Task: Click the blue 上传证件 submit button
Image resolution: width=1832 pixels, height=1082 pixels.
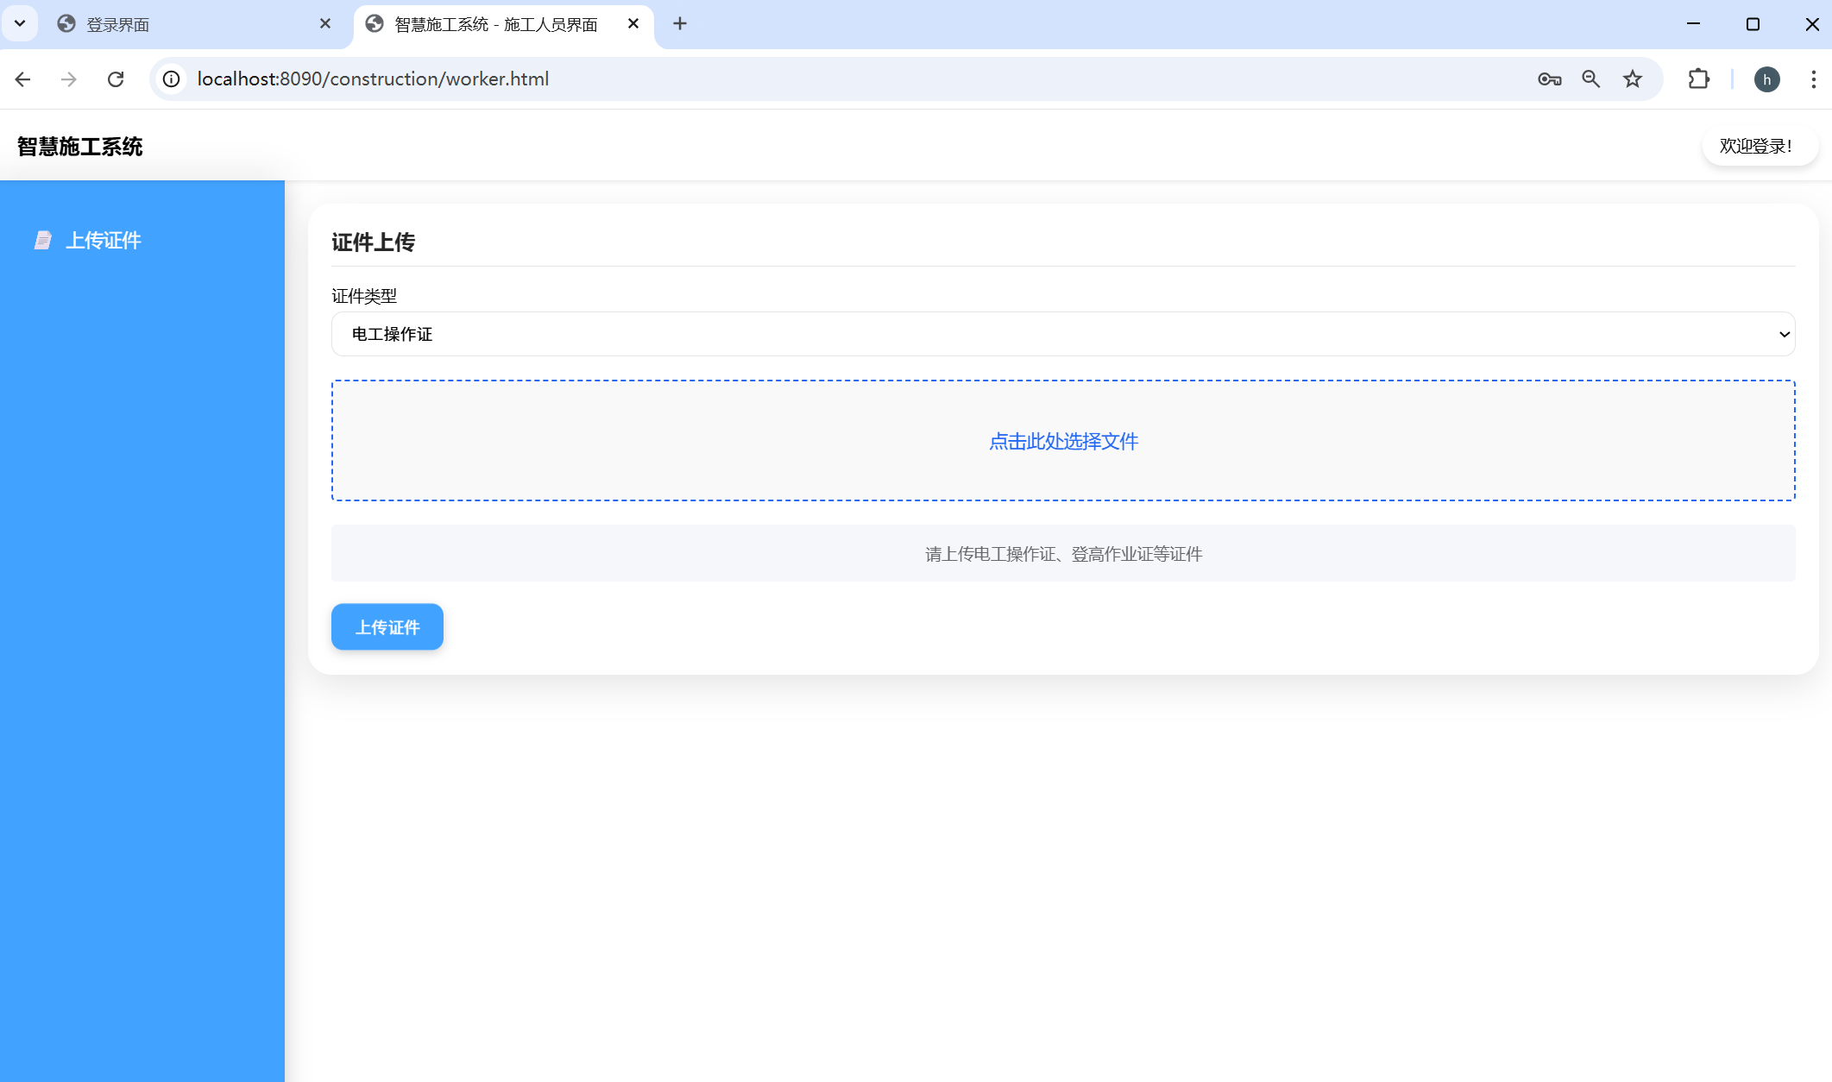Action: coord(387,627)
